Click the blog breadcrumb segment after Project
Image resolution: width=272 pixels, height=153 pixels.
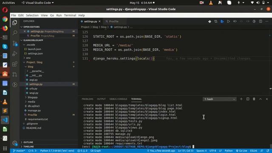tap(95, 27)
